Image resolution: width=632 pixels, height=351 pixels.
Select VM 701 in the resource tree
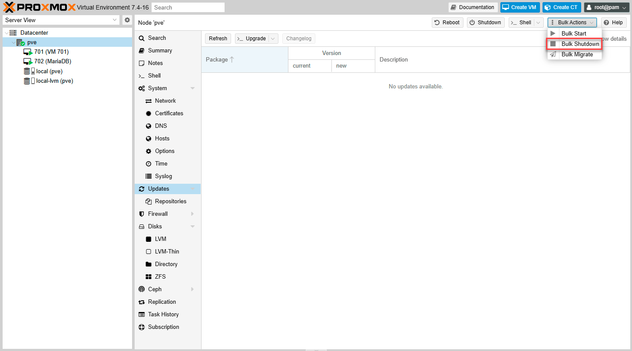pyautogui.click(x=51, y=52)
